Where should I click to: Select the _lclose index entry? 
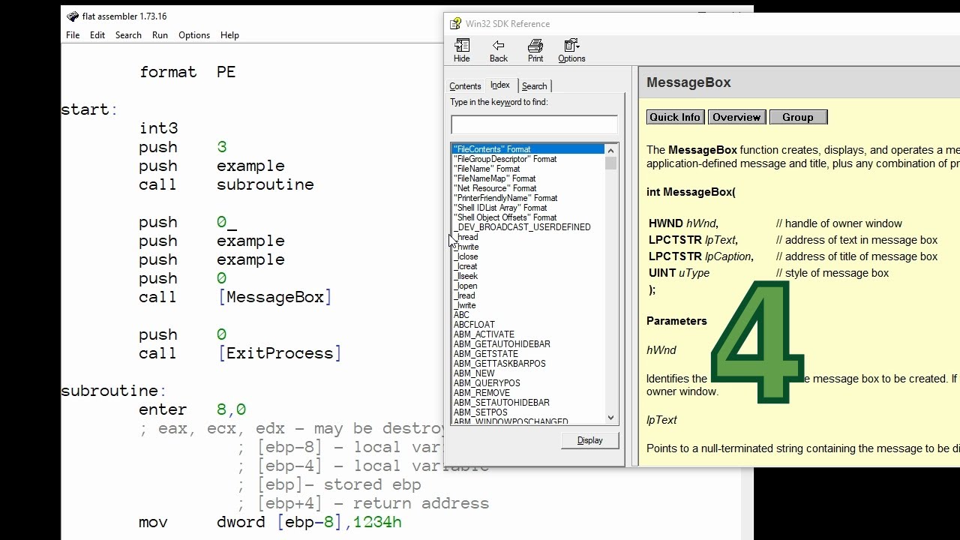tap(466, 256)
